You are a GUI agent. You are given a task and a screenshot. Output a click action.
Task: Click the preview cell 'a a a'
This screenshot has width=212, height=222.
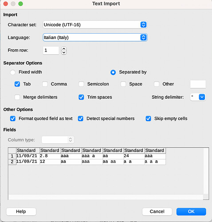pyautogui.click(x=155, y=162)
